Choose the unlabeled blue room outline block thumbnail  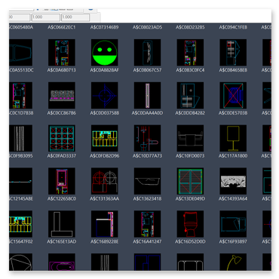(147, 262)
